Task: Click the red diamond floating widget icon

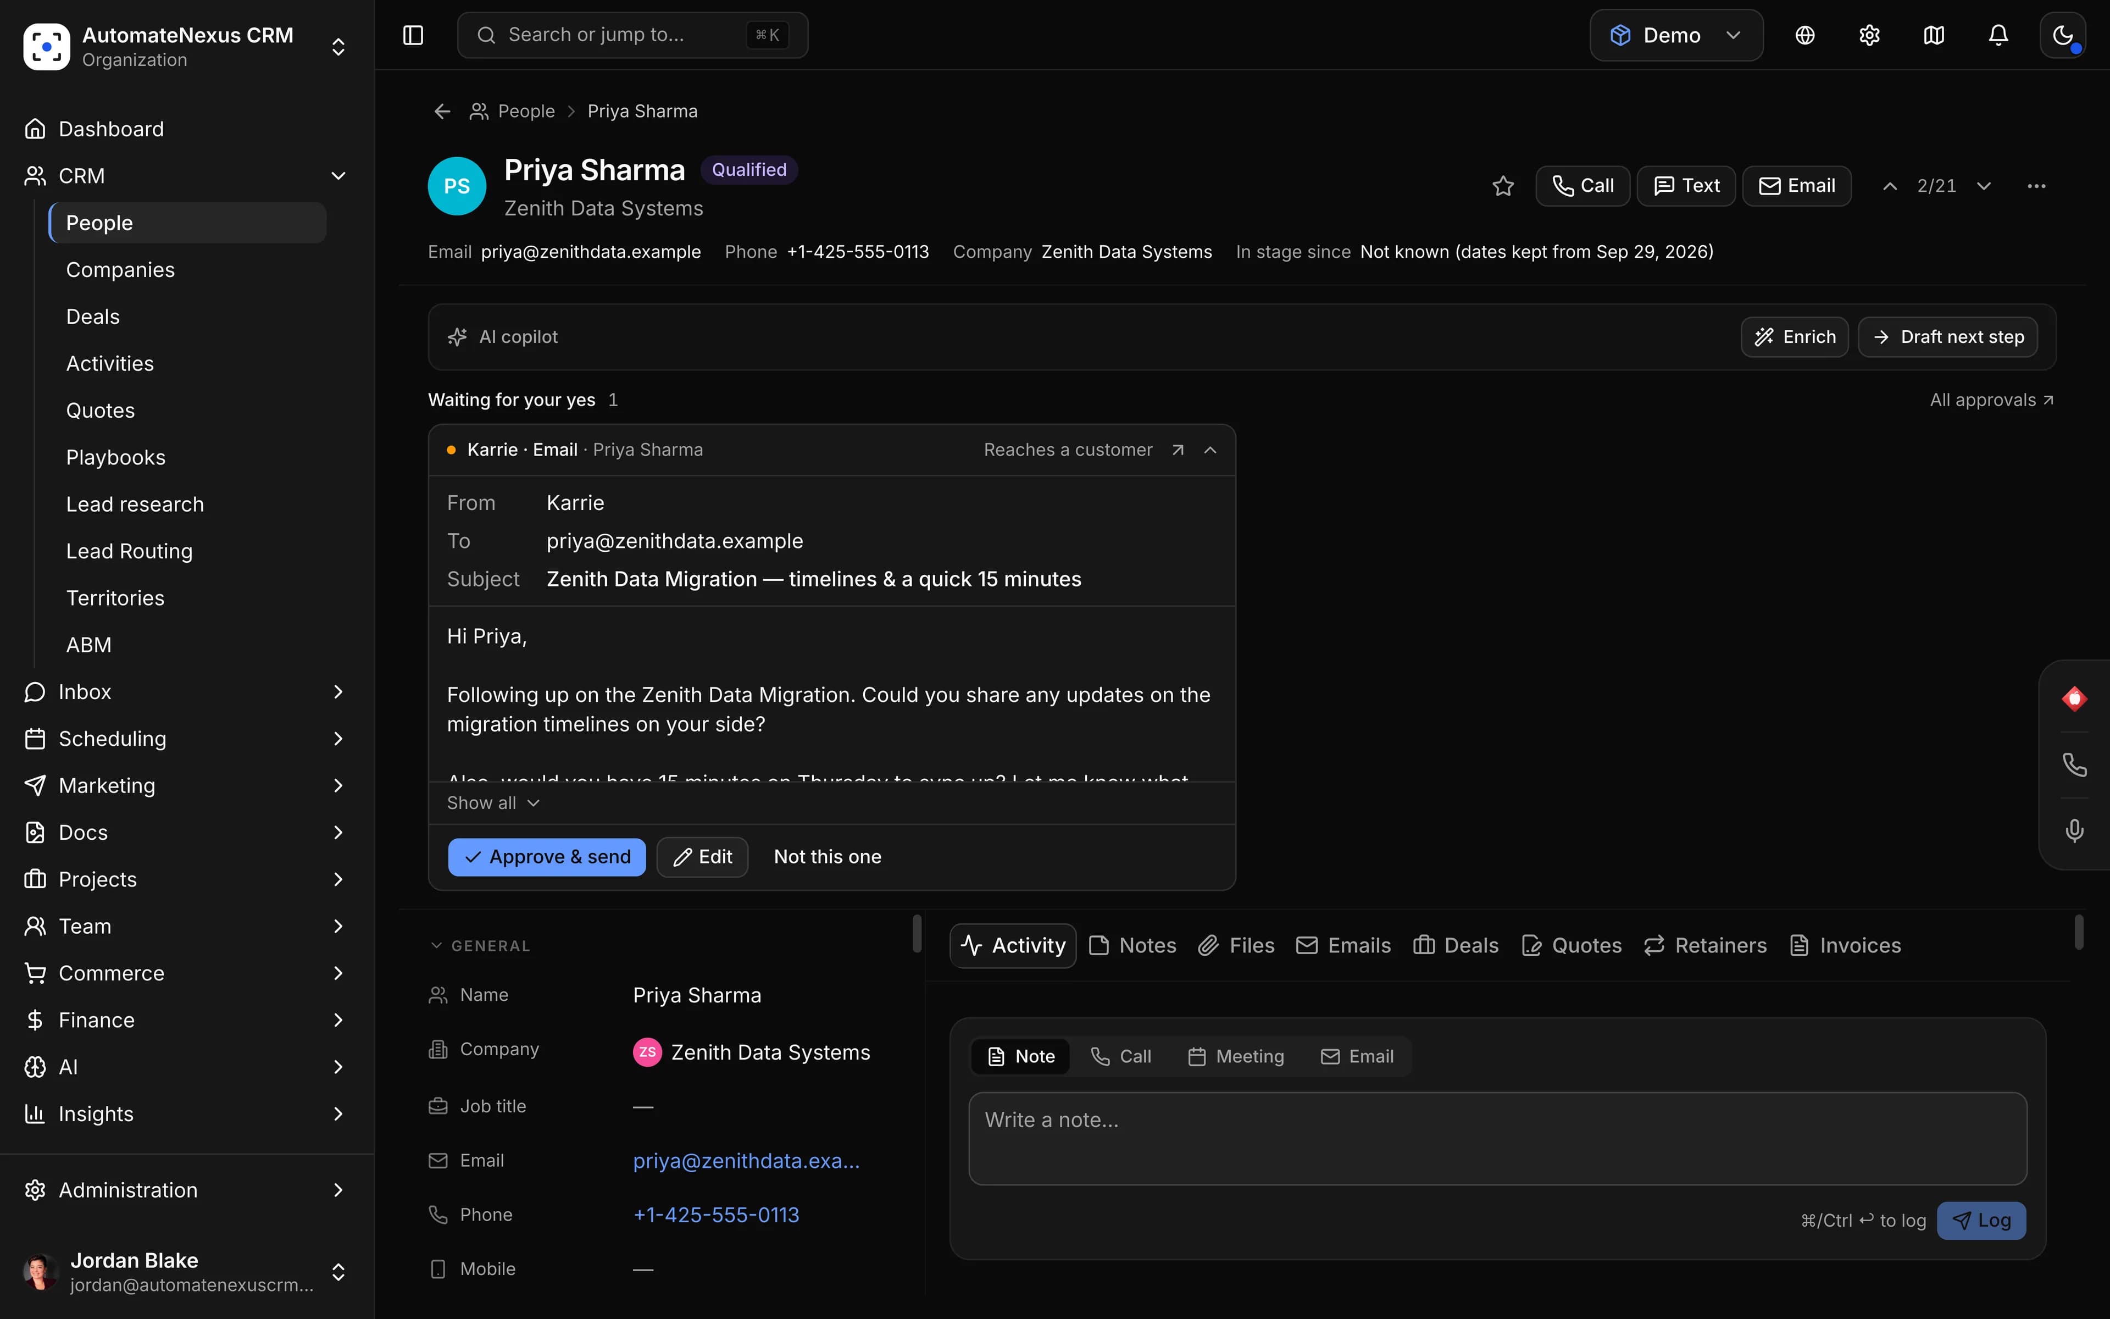Action: click(2074, 699)
